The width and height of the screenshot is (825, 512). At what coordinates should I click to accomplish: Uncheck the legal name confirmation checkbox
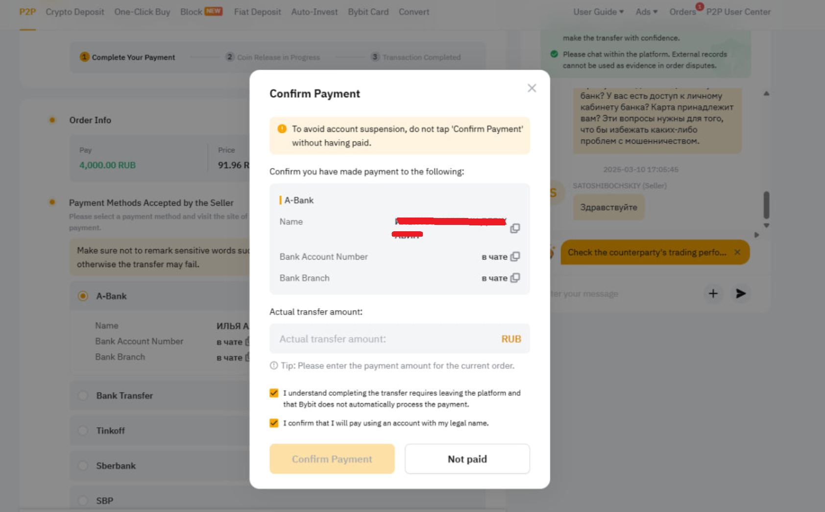[x=274, y=423]
